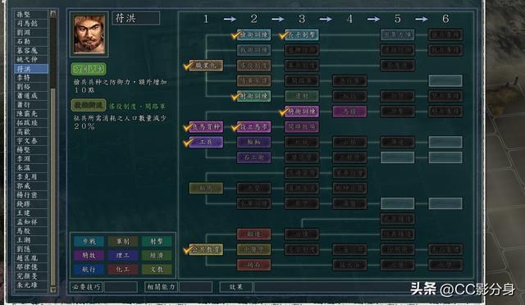Click stage 6 column header
The width and height of the screenshot is (525, 305).
click(445, 19)
